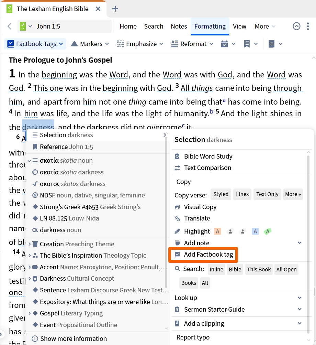Click Show more information

pyautogui.click(x=74, y=338)
